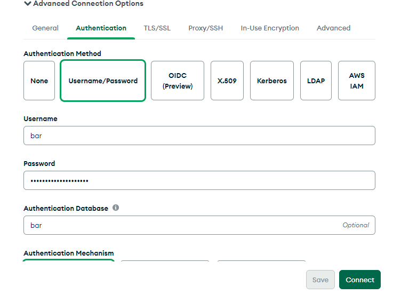Choose Username/Password authentication method

point(103,81)
